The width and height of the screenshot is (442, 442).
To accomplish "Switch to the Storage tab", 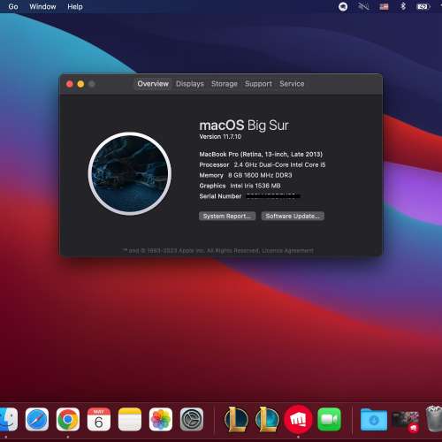I will pos(225,84).
